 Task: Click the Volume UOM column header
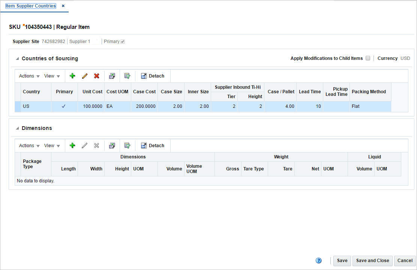click(x=199, y=169)
